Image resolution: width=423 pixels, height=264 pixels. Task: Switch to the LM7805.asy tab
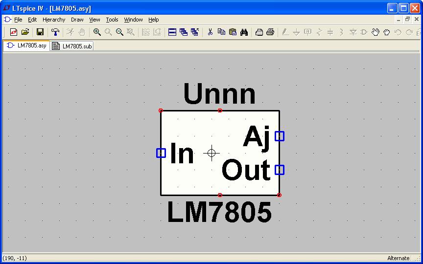(26, 45)
